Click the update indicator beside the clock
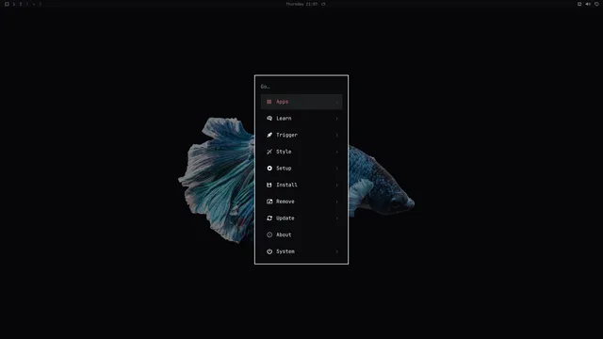Viewport: 603px width, 339px height. [x=323, y=4]
